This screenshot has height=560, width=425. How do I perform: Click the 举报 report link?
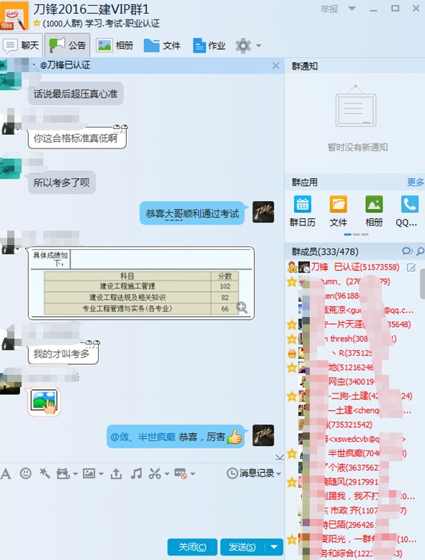329,9
